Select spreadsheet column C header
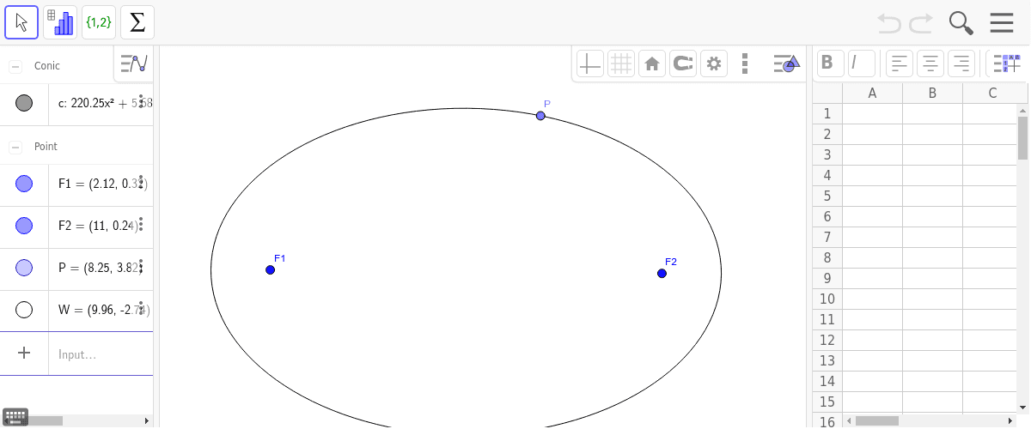This screenshot has height=429, width=1031. click(992, 93)
